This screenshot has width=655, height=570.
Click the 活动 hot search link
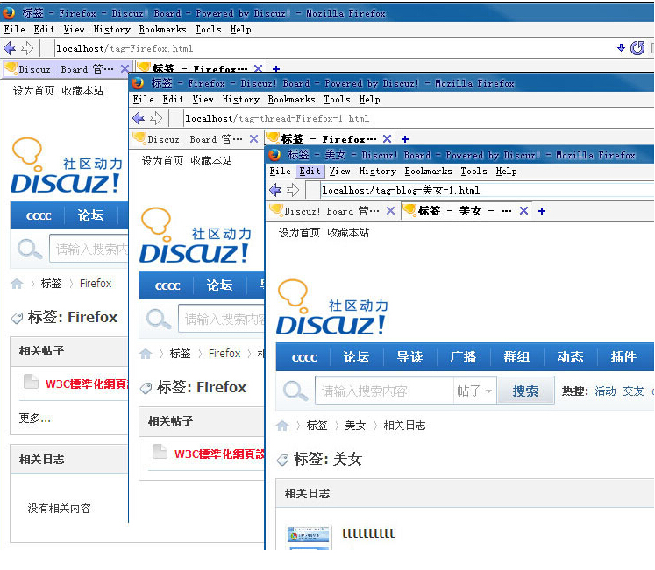click(605, 391)
